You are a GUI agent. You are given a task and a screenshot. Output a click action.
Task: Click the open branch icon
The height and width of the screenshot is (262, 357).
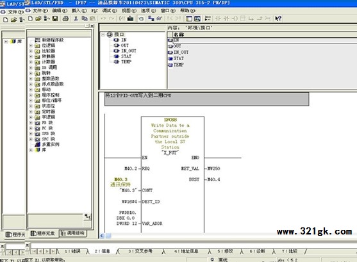(x=251, y=19)
